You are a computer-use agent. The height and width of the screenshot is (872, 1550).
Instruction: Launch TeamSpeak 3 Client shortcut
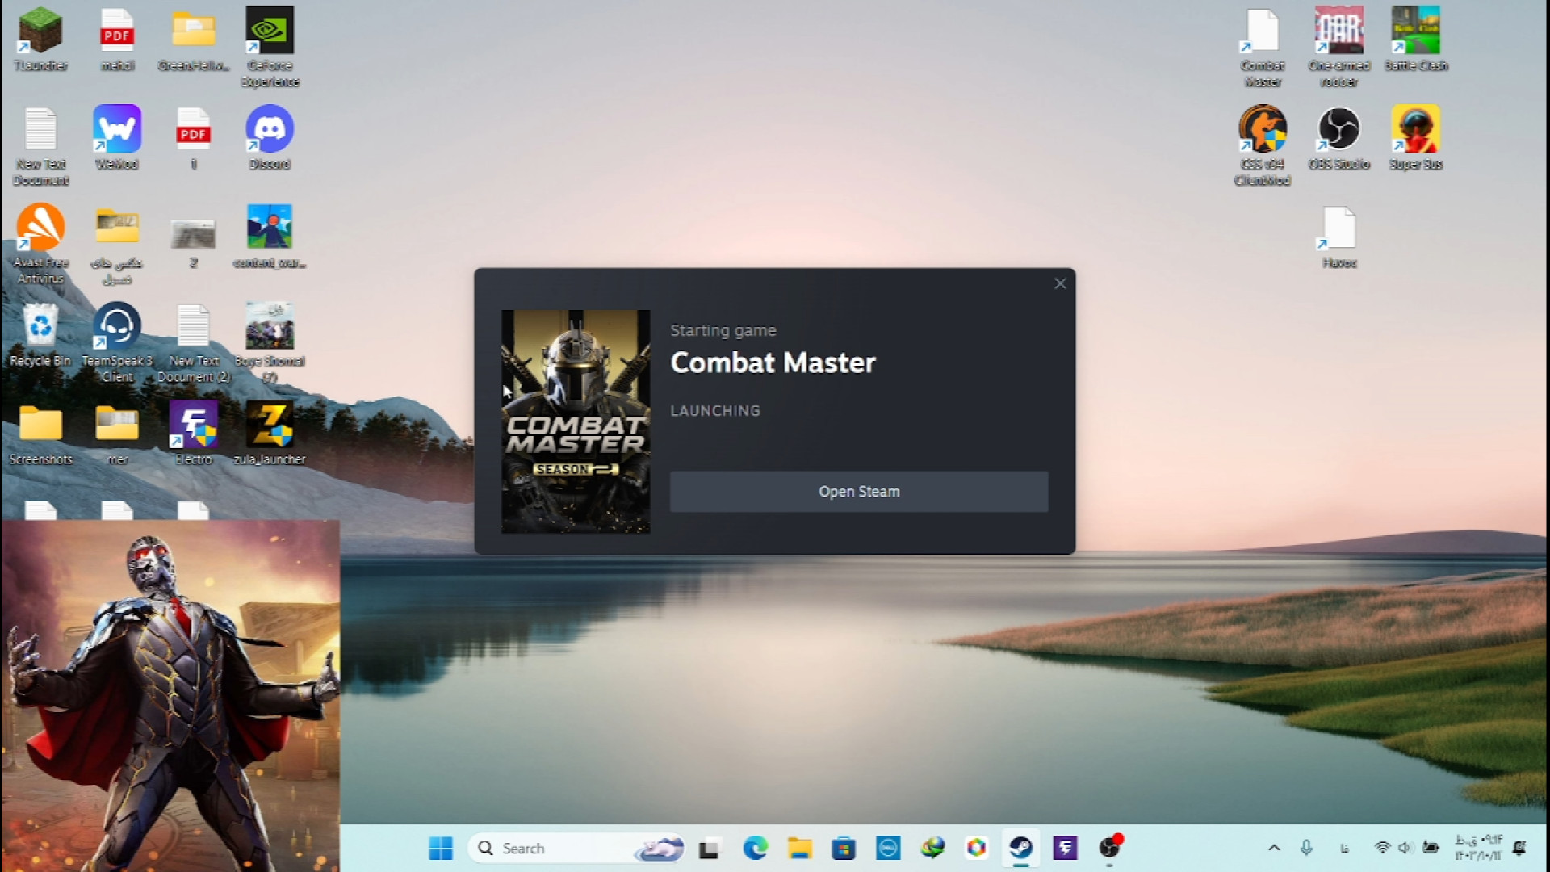(x=117, y=342)
